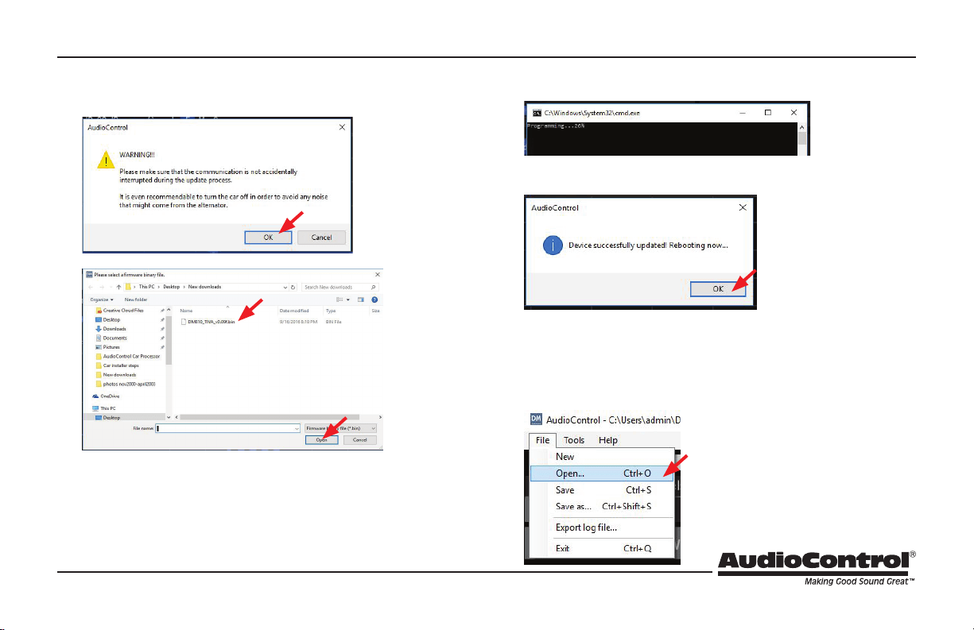Cancel the firmware binary file dialog
Viewport: 974px width, 630px height.
click(359, 439)
